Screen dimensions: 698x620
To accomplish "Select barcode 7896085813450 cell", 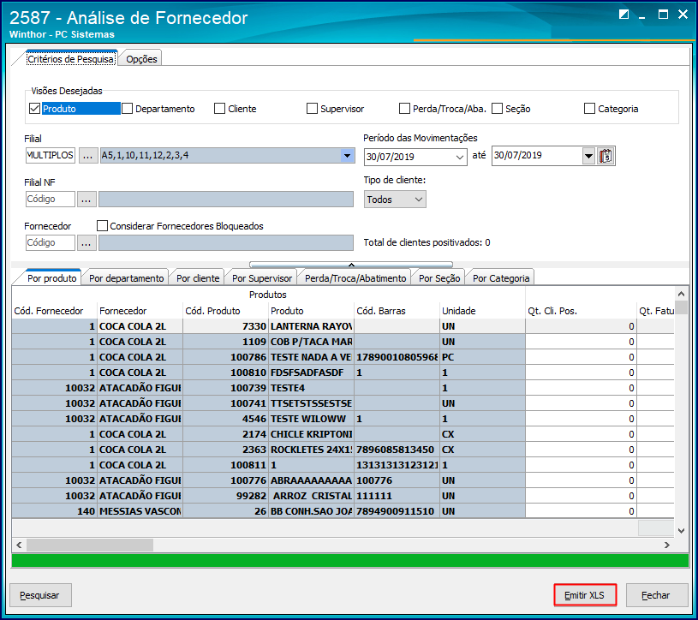I will (x=397, y=450).
